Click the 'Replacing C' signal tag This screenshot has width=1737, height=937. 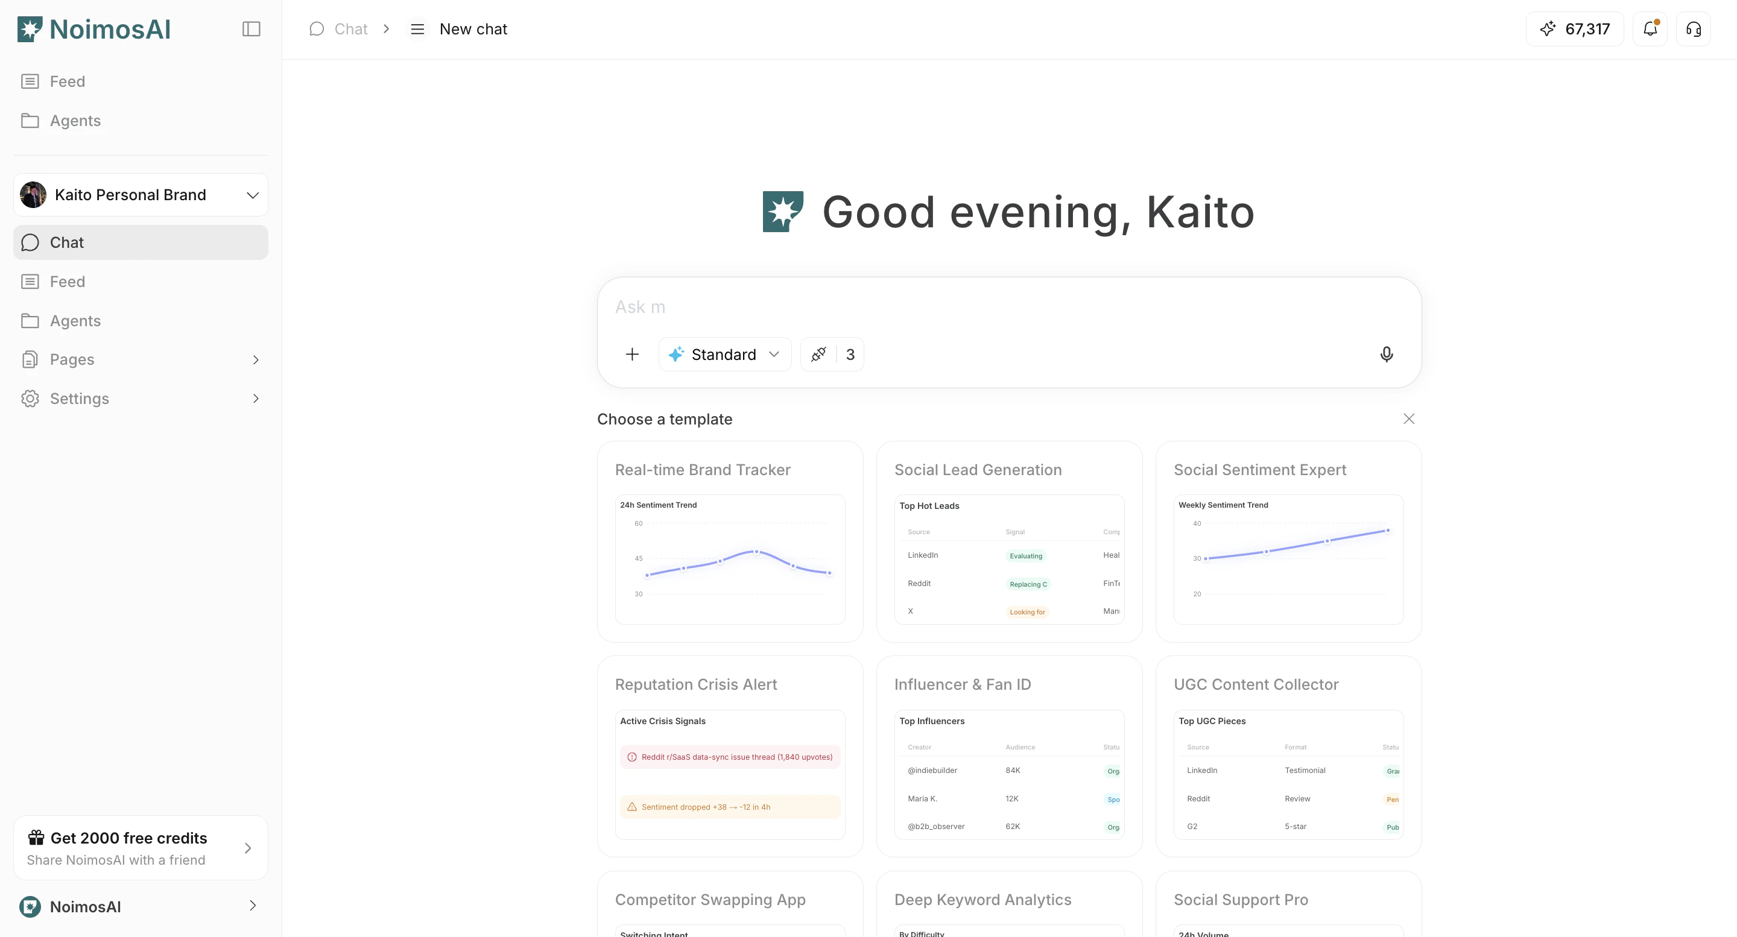[1028, 584]
